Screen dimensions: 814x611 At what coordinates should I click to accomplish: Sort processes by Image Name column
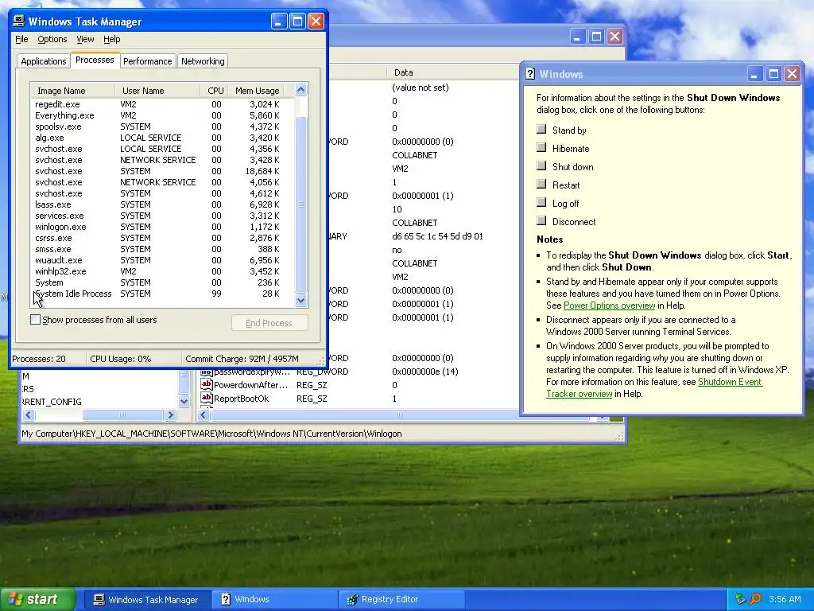pos(72,91)
